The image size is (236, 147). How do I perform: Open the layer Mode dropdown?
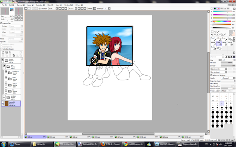[x=22, y=39]
